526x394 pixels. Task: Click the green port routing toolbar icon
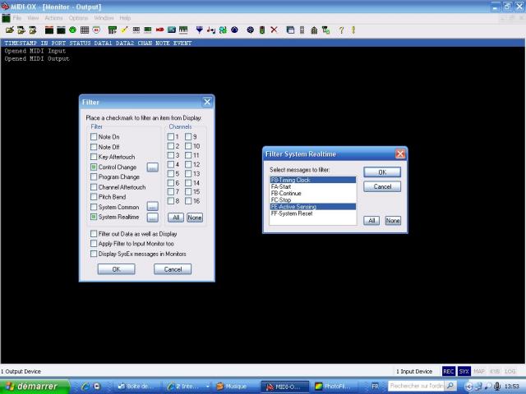[112, 30]
